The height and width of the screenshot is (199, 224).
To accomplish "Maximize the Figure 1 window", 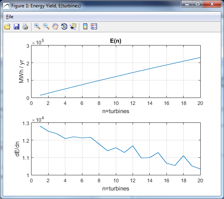I will pyautogui.click(x=198, y=4).
